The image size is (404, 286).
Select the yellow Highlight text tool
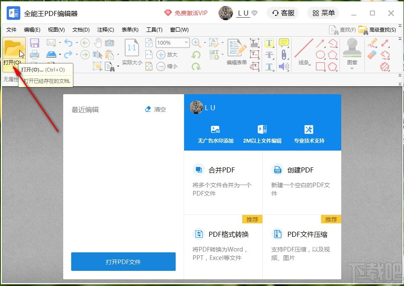coord(269,43)
